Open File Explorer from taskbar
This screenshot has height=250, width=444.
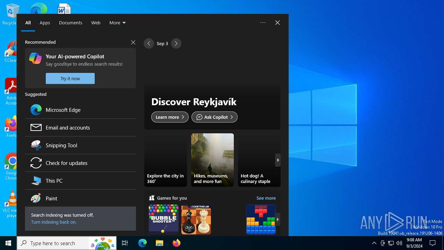coord(159,243)
